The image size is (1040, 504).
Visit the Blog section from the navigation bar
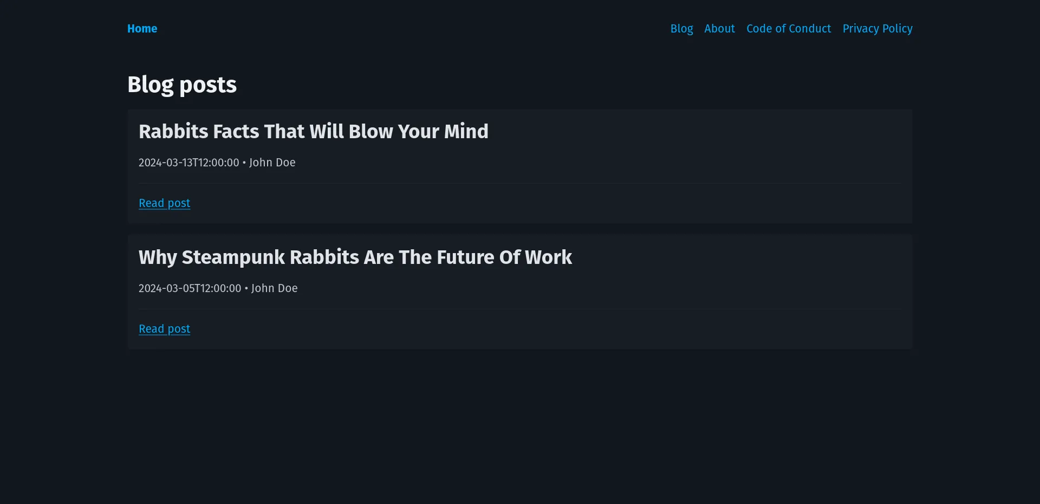coord(681,29)
